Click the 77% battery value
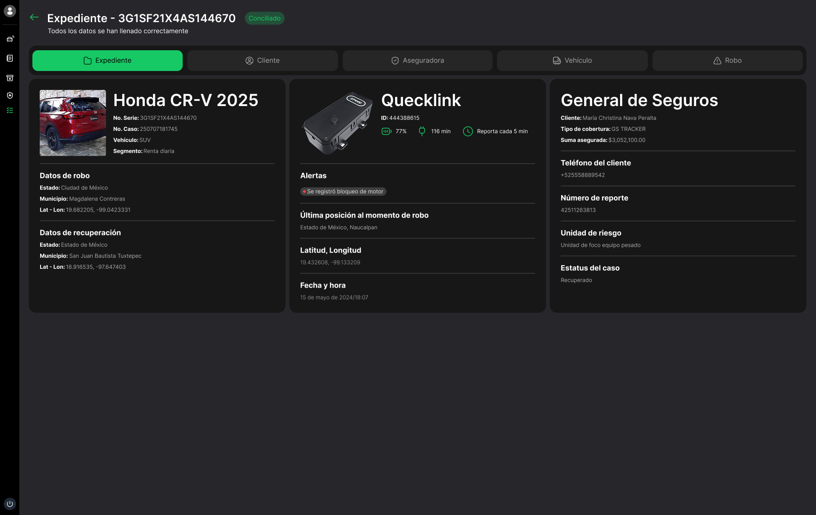816x515 pixels. point(401,131)
